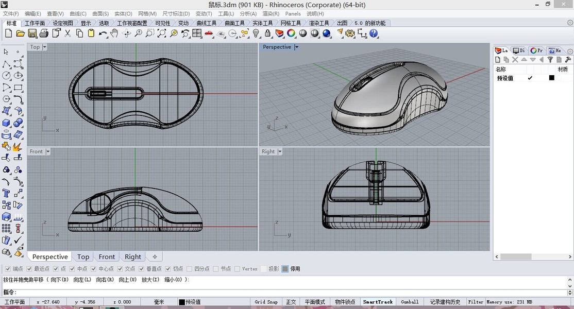Image resolution: width=574 pixels, height=309 pixels.
Task: Toggle 平面模式 in status bar
Action: click(315, 302)
